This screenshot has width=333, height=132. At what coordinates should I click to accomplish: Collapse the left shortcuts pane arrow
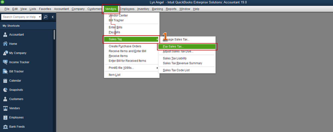coord(52,17)
